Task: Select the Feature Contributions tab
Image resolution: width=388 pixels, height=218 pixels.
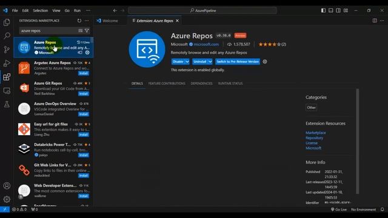Action: [167, 84]
